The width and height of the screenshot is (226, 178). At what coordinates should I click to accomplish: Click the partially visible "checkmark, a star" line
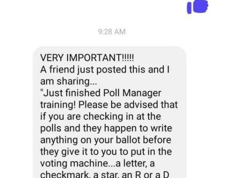point(105,174)
